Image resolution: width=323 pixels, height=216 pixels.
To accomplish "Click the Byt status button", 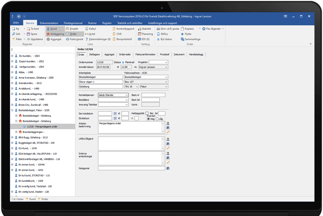I will tap(164, 39).
